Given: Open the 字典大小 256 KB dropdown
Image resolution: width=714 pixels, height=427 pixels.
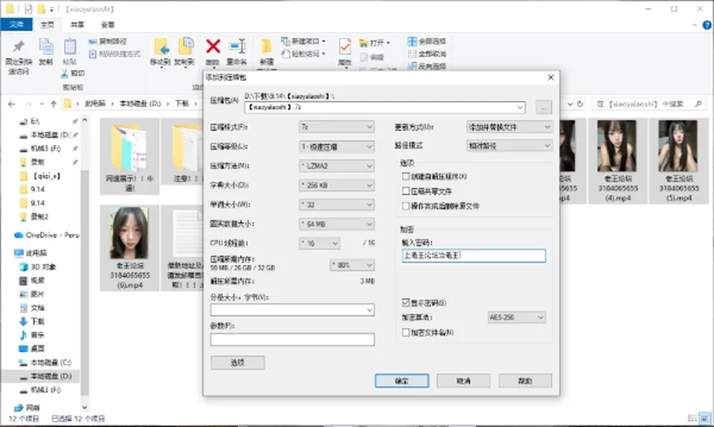Looking at the screenshot, I should [336, 185].
